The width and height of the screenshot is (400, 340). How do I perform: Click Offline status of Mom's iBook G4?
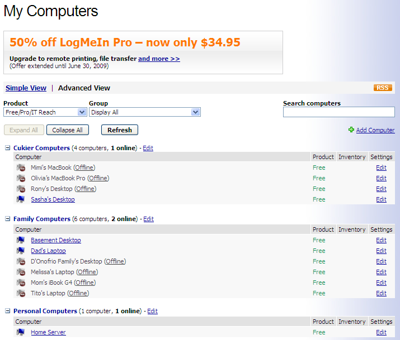tap(85, 282)
